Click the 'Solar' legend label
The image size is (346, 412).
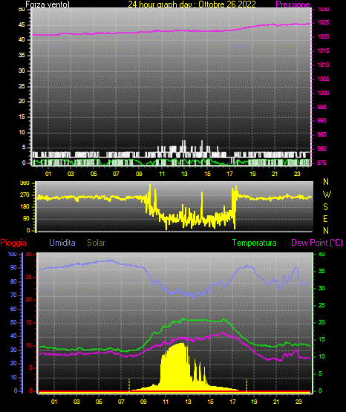(x=97, y=243)
